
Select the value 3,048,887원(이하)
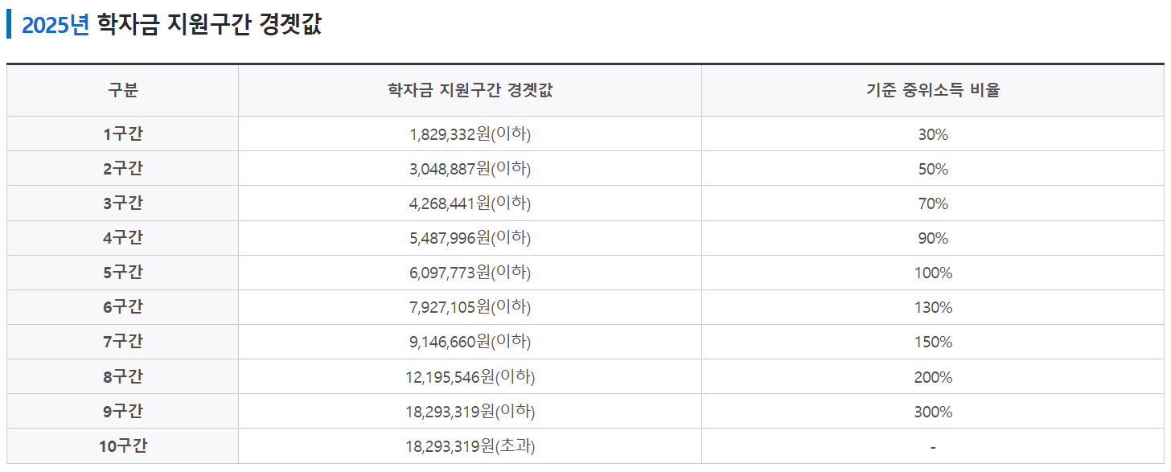coord(470,169)
